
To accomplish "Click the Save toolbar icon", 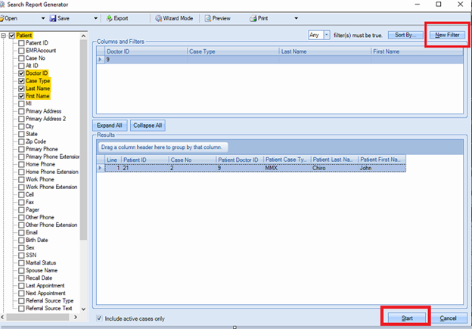I will click(52, 17).
